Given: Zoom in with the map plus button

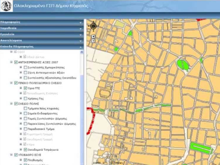Looking at the screenshot, I should (93, 36).
